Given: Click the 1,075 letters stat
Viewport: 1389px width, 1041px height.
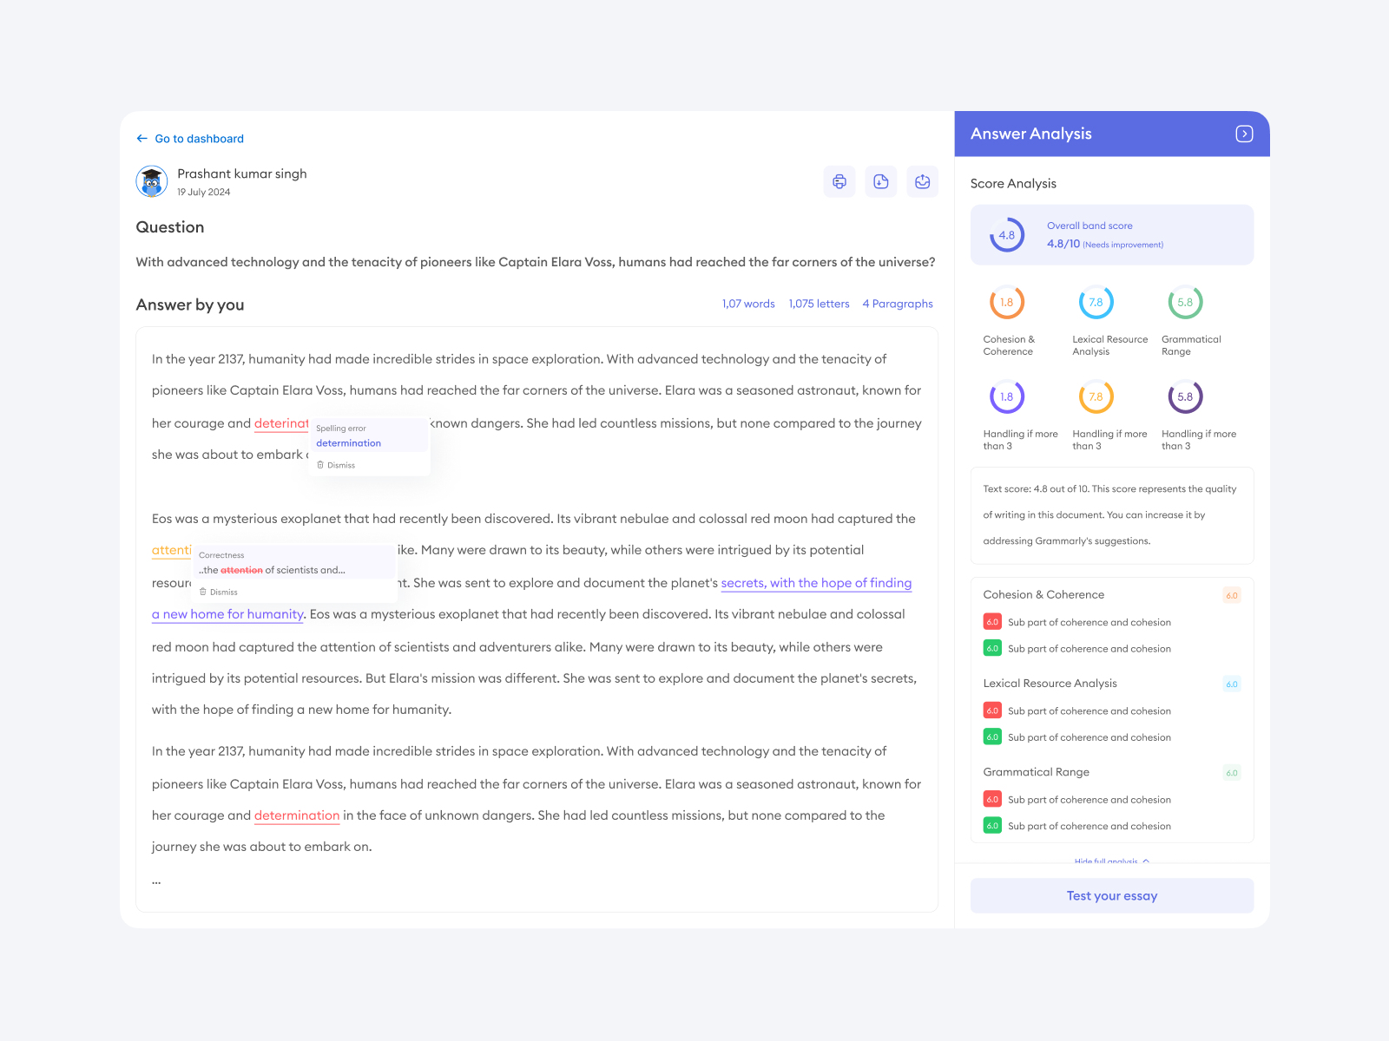Looking at the screenshot, I should pyautogui.click(x=819, y=304).
